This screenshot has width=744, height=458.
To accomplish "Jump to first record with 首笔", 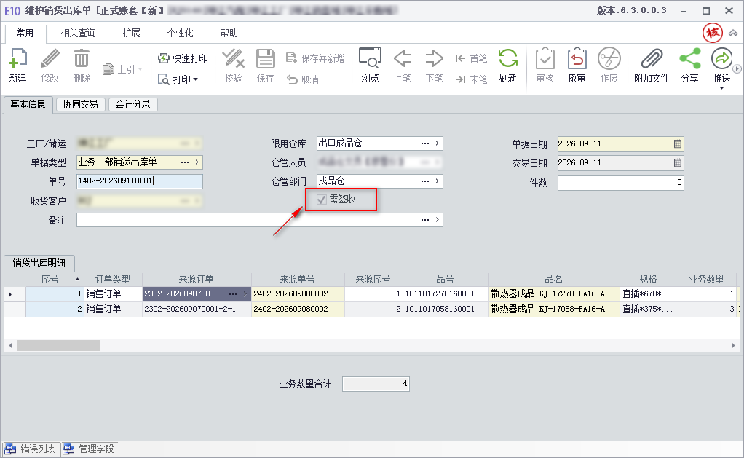I will tap(471, 58).
